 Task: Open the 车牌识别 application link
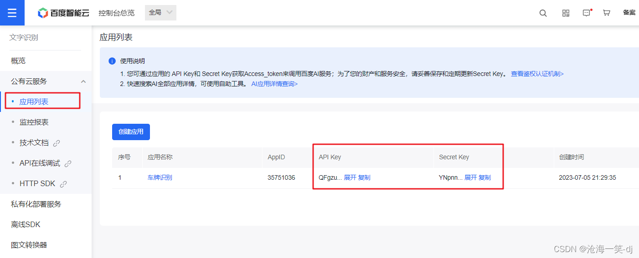tap(160, 177)
